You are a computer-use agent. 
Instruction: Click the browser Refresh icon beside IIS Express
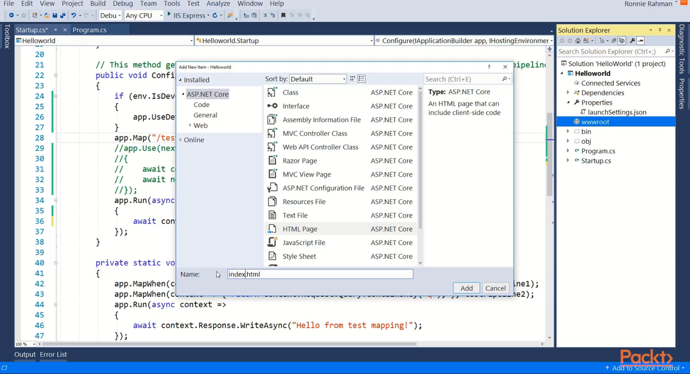[215, 16]
